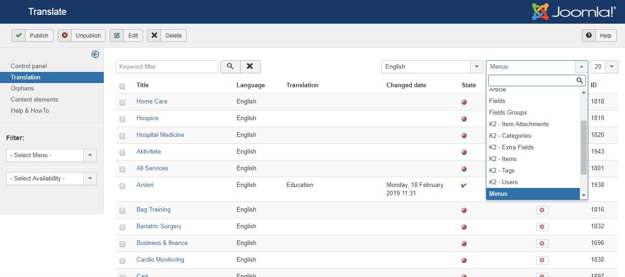Click green check state for Arsimi
625x277 pixels.
[x=464, y=185]
